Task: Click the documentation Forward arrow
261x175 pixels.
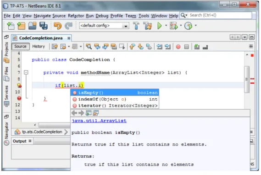Action: tap(81, 113)
